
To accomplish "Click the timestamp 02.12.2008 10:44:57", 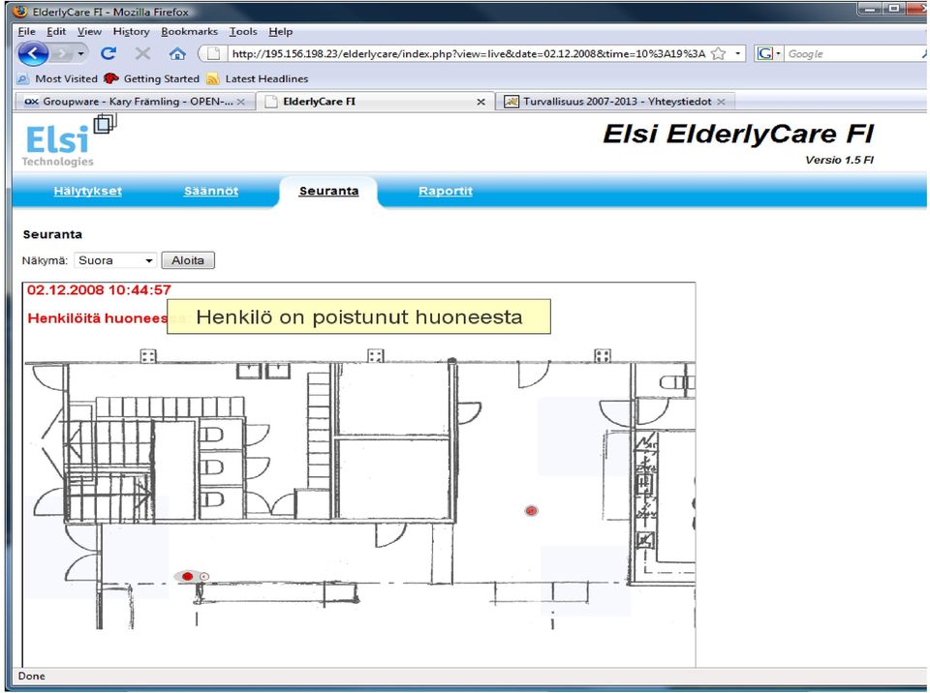I will click(99, 290).
